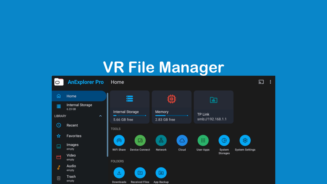This screenshot has height=184, width=327.
Task: Click the Memory usage progress bar
Action: [171, 116]
